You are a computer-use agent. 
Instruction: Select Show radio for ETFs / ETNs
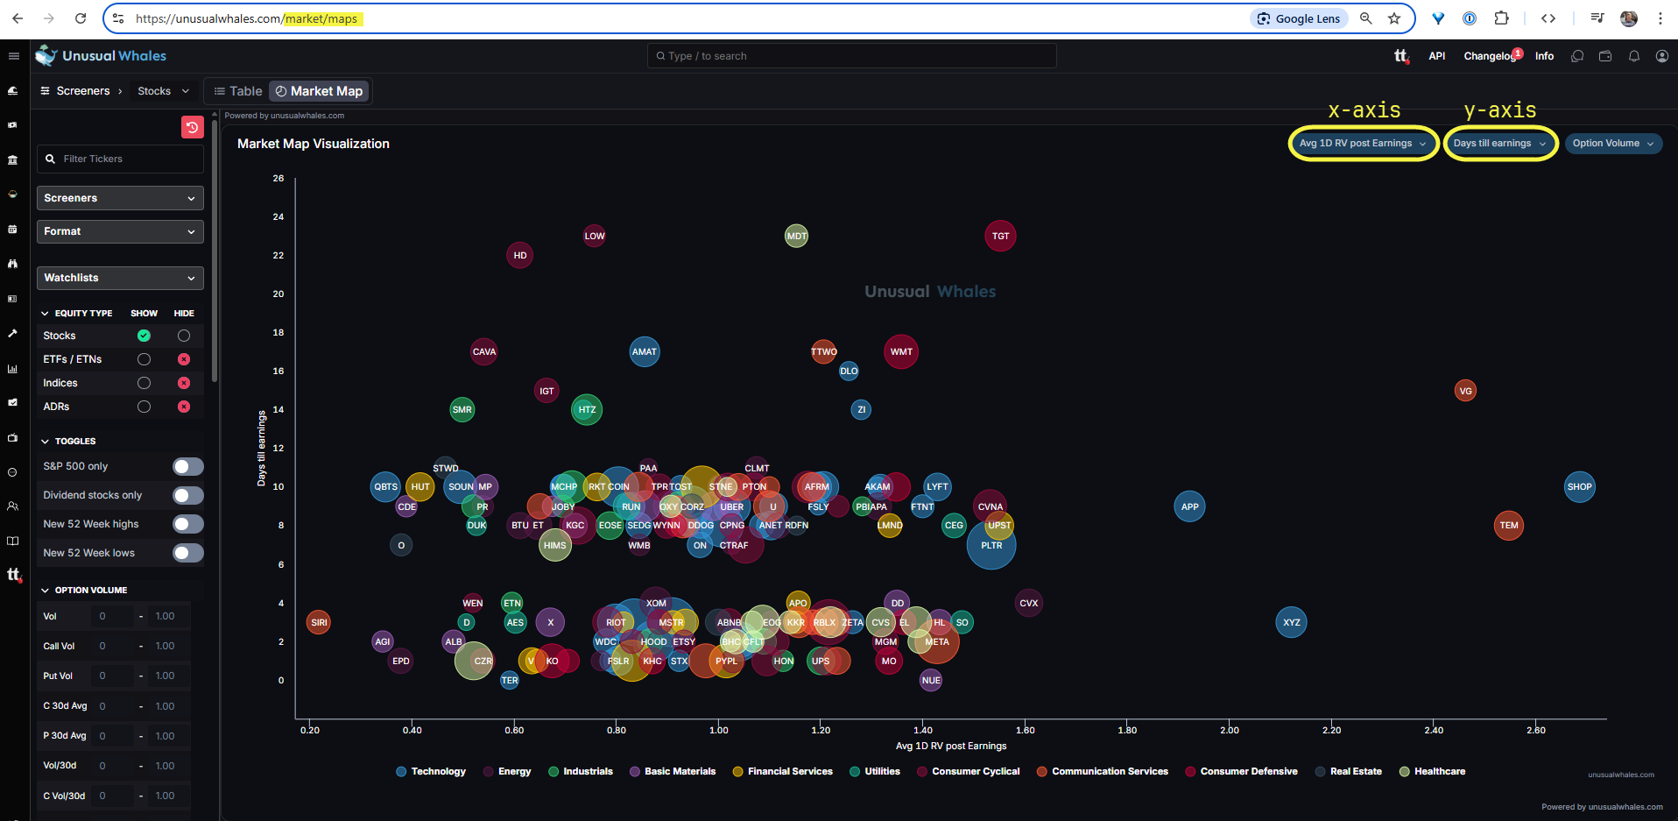[144, 359]
